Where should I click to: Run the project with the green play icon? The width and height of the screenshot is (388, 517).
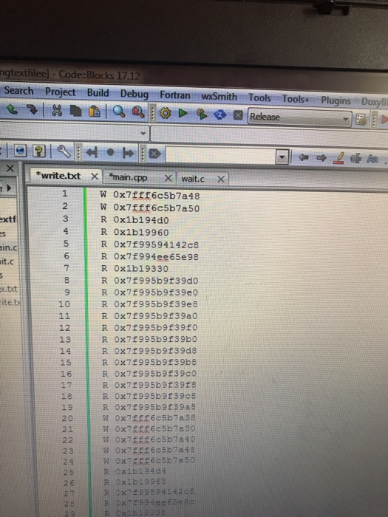(x=183, y=114)
